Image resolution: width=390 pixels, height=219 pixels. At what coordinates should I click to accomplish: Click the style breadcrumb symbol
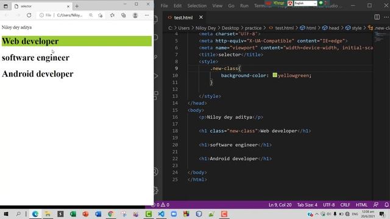pos(353,28)
